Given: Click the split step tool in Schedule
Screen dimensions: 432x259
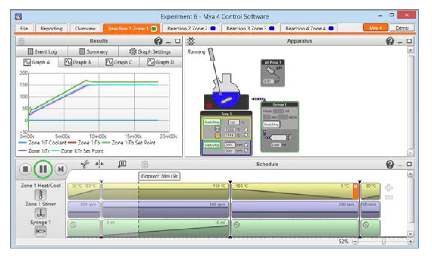Looking at the screenshot, I should click(99, 164).
